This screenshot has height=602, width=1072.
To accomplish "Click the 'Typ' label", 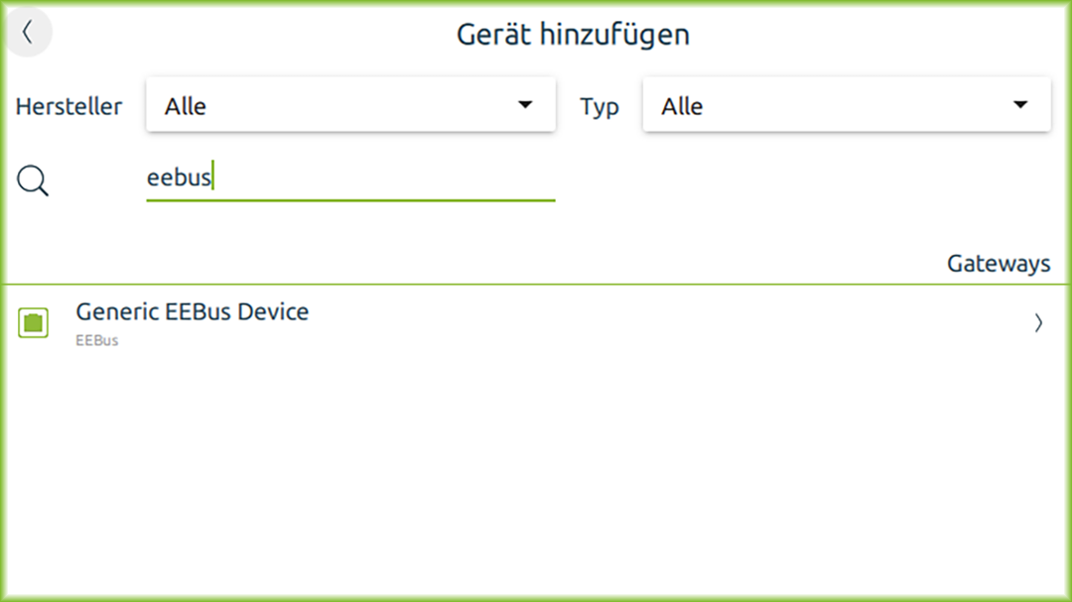I will click(600, 106).
